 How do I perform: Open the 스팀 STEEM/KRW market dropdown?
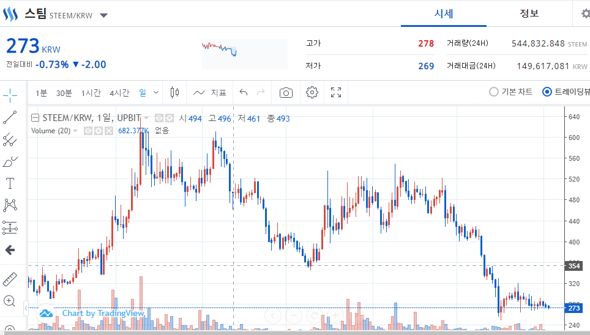[x=104, y=15]
